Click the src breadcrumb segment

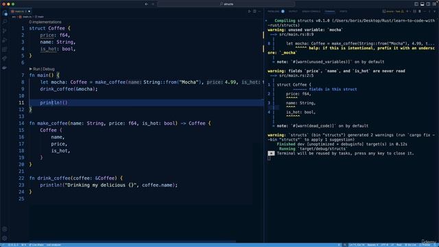pos(14,16)
